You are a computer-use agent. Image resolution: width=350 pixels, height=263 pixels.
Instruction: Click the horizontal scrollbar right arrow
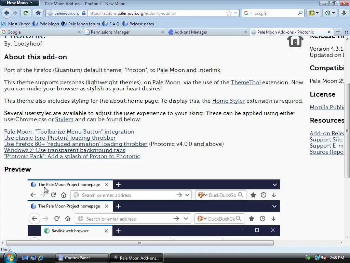341,243
